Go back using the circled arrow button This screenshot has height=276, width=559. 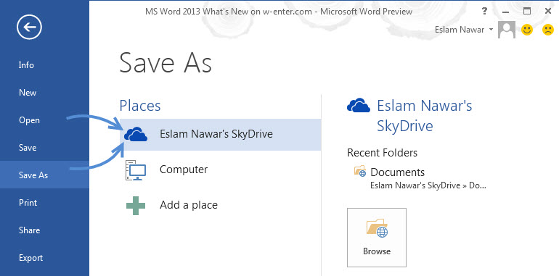pos(29,27)
